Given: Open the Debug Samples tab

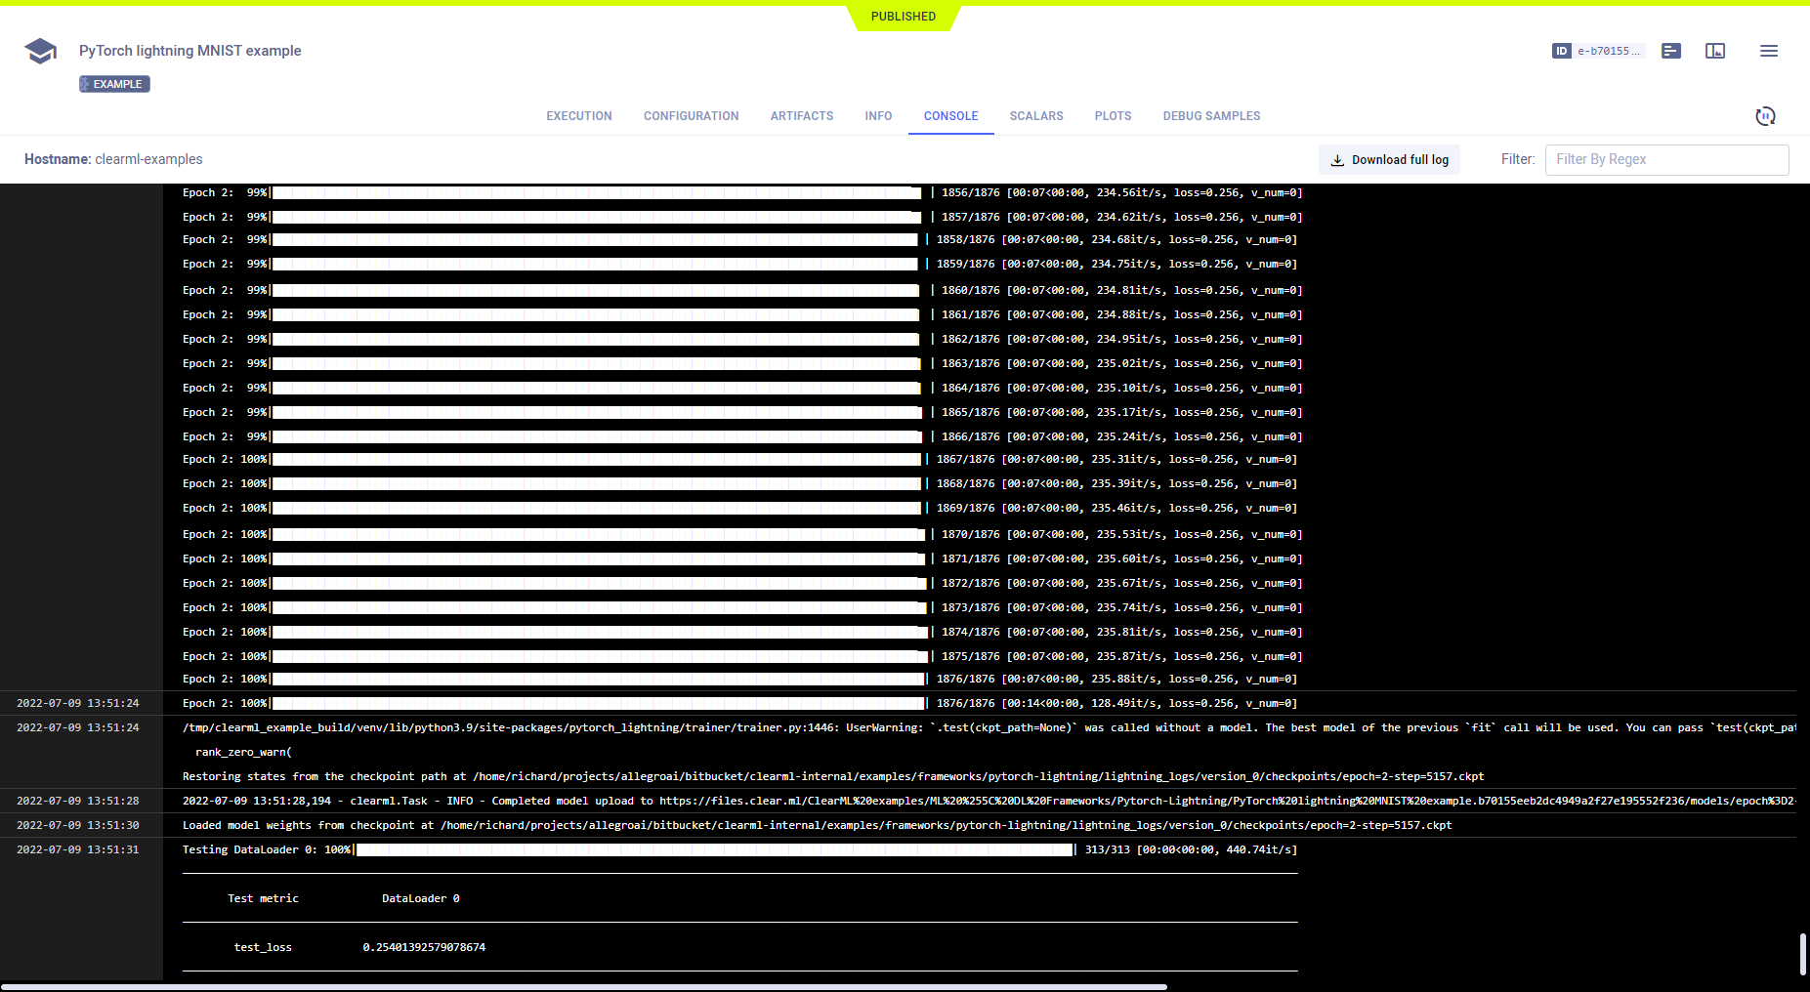Looking at the screenshot, I should pyautogui.click(x=1211, y=116).
